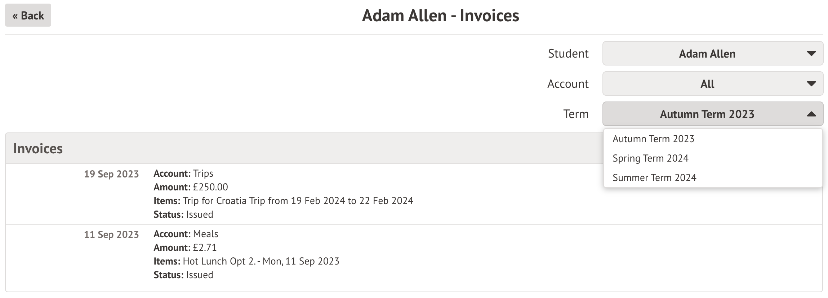Click the £2.71 amount in Meals invoice
The height and width of the screenshot is (298, 828).
pyautogui.click(x=205, y=248)
